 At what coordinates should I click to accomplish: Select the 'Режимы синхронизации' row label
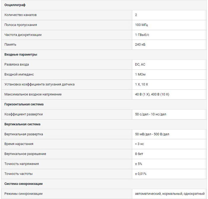tap(23, 194)
